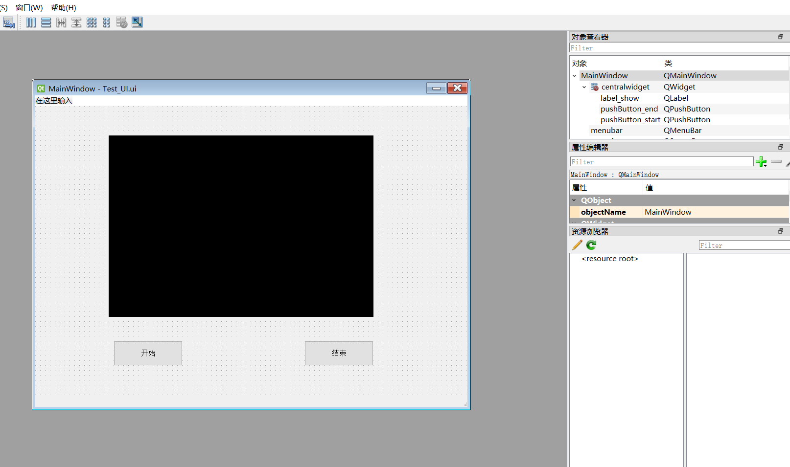Click the objectName property row

(x=679, y=212)
